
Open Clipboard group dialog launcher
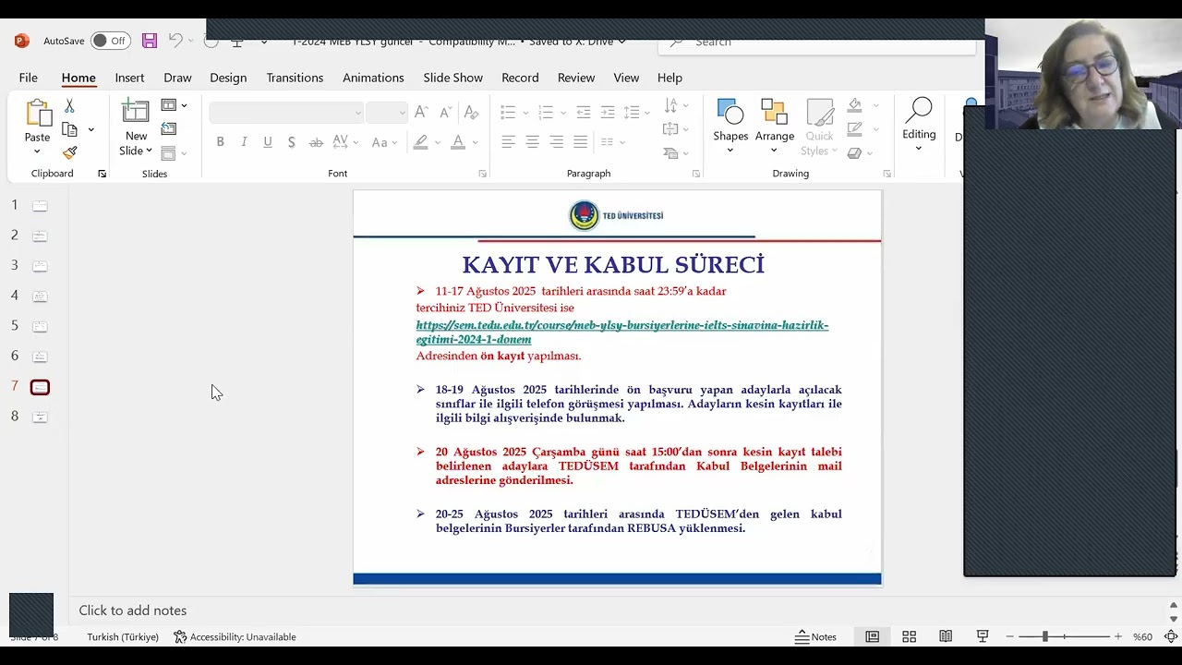click(x=102, y=174)
